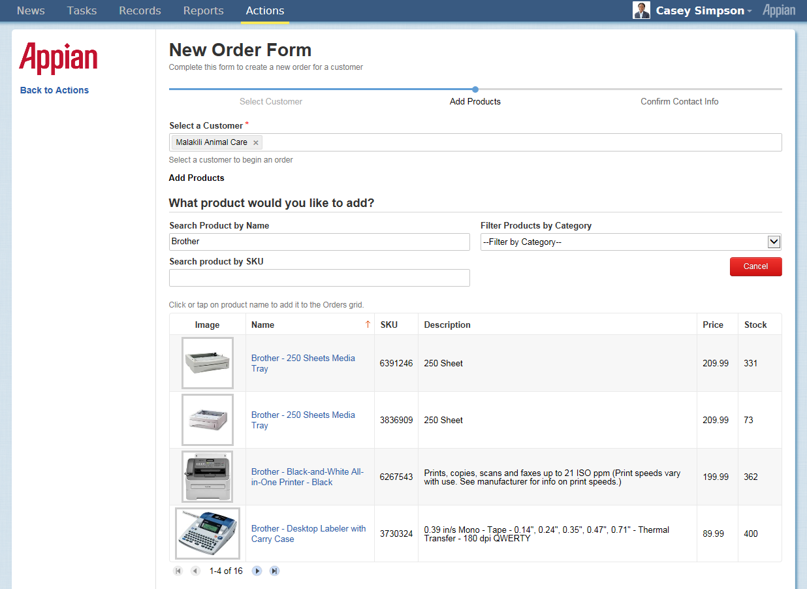Open the Filter by Category dropdown
Screen dimensions: 807x589
pos(630,242)
